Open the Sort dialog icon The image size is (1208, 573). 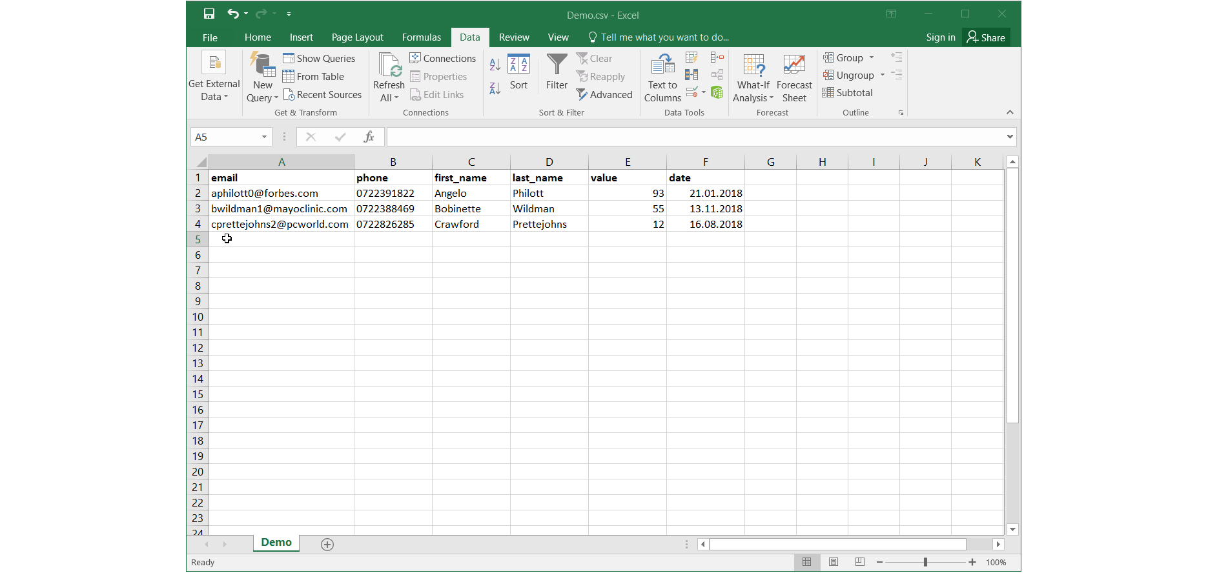point(518,71)
